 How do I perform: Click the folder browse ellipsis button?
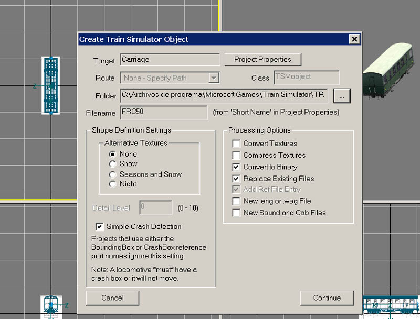pyautogui.click(x=341, y=96)
